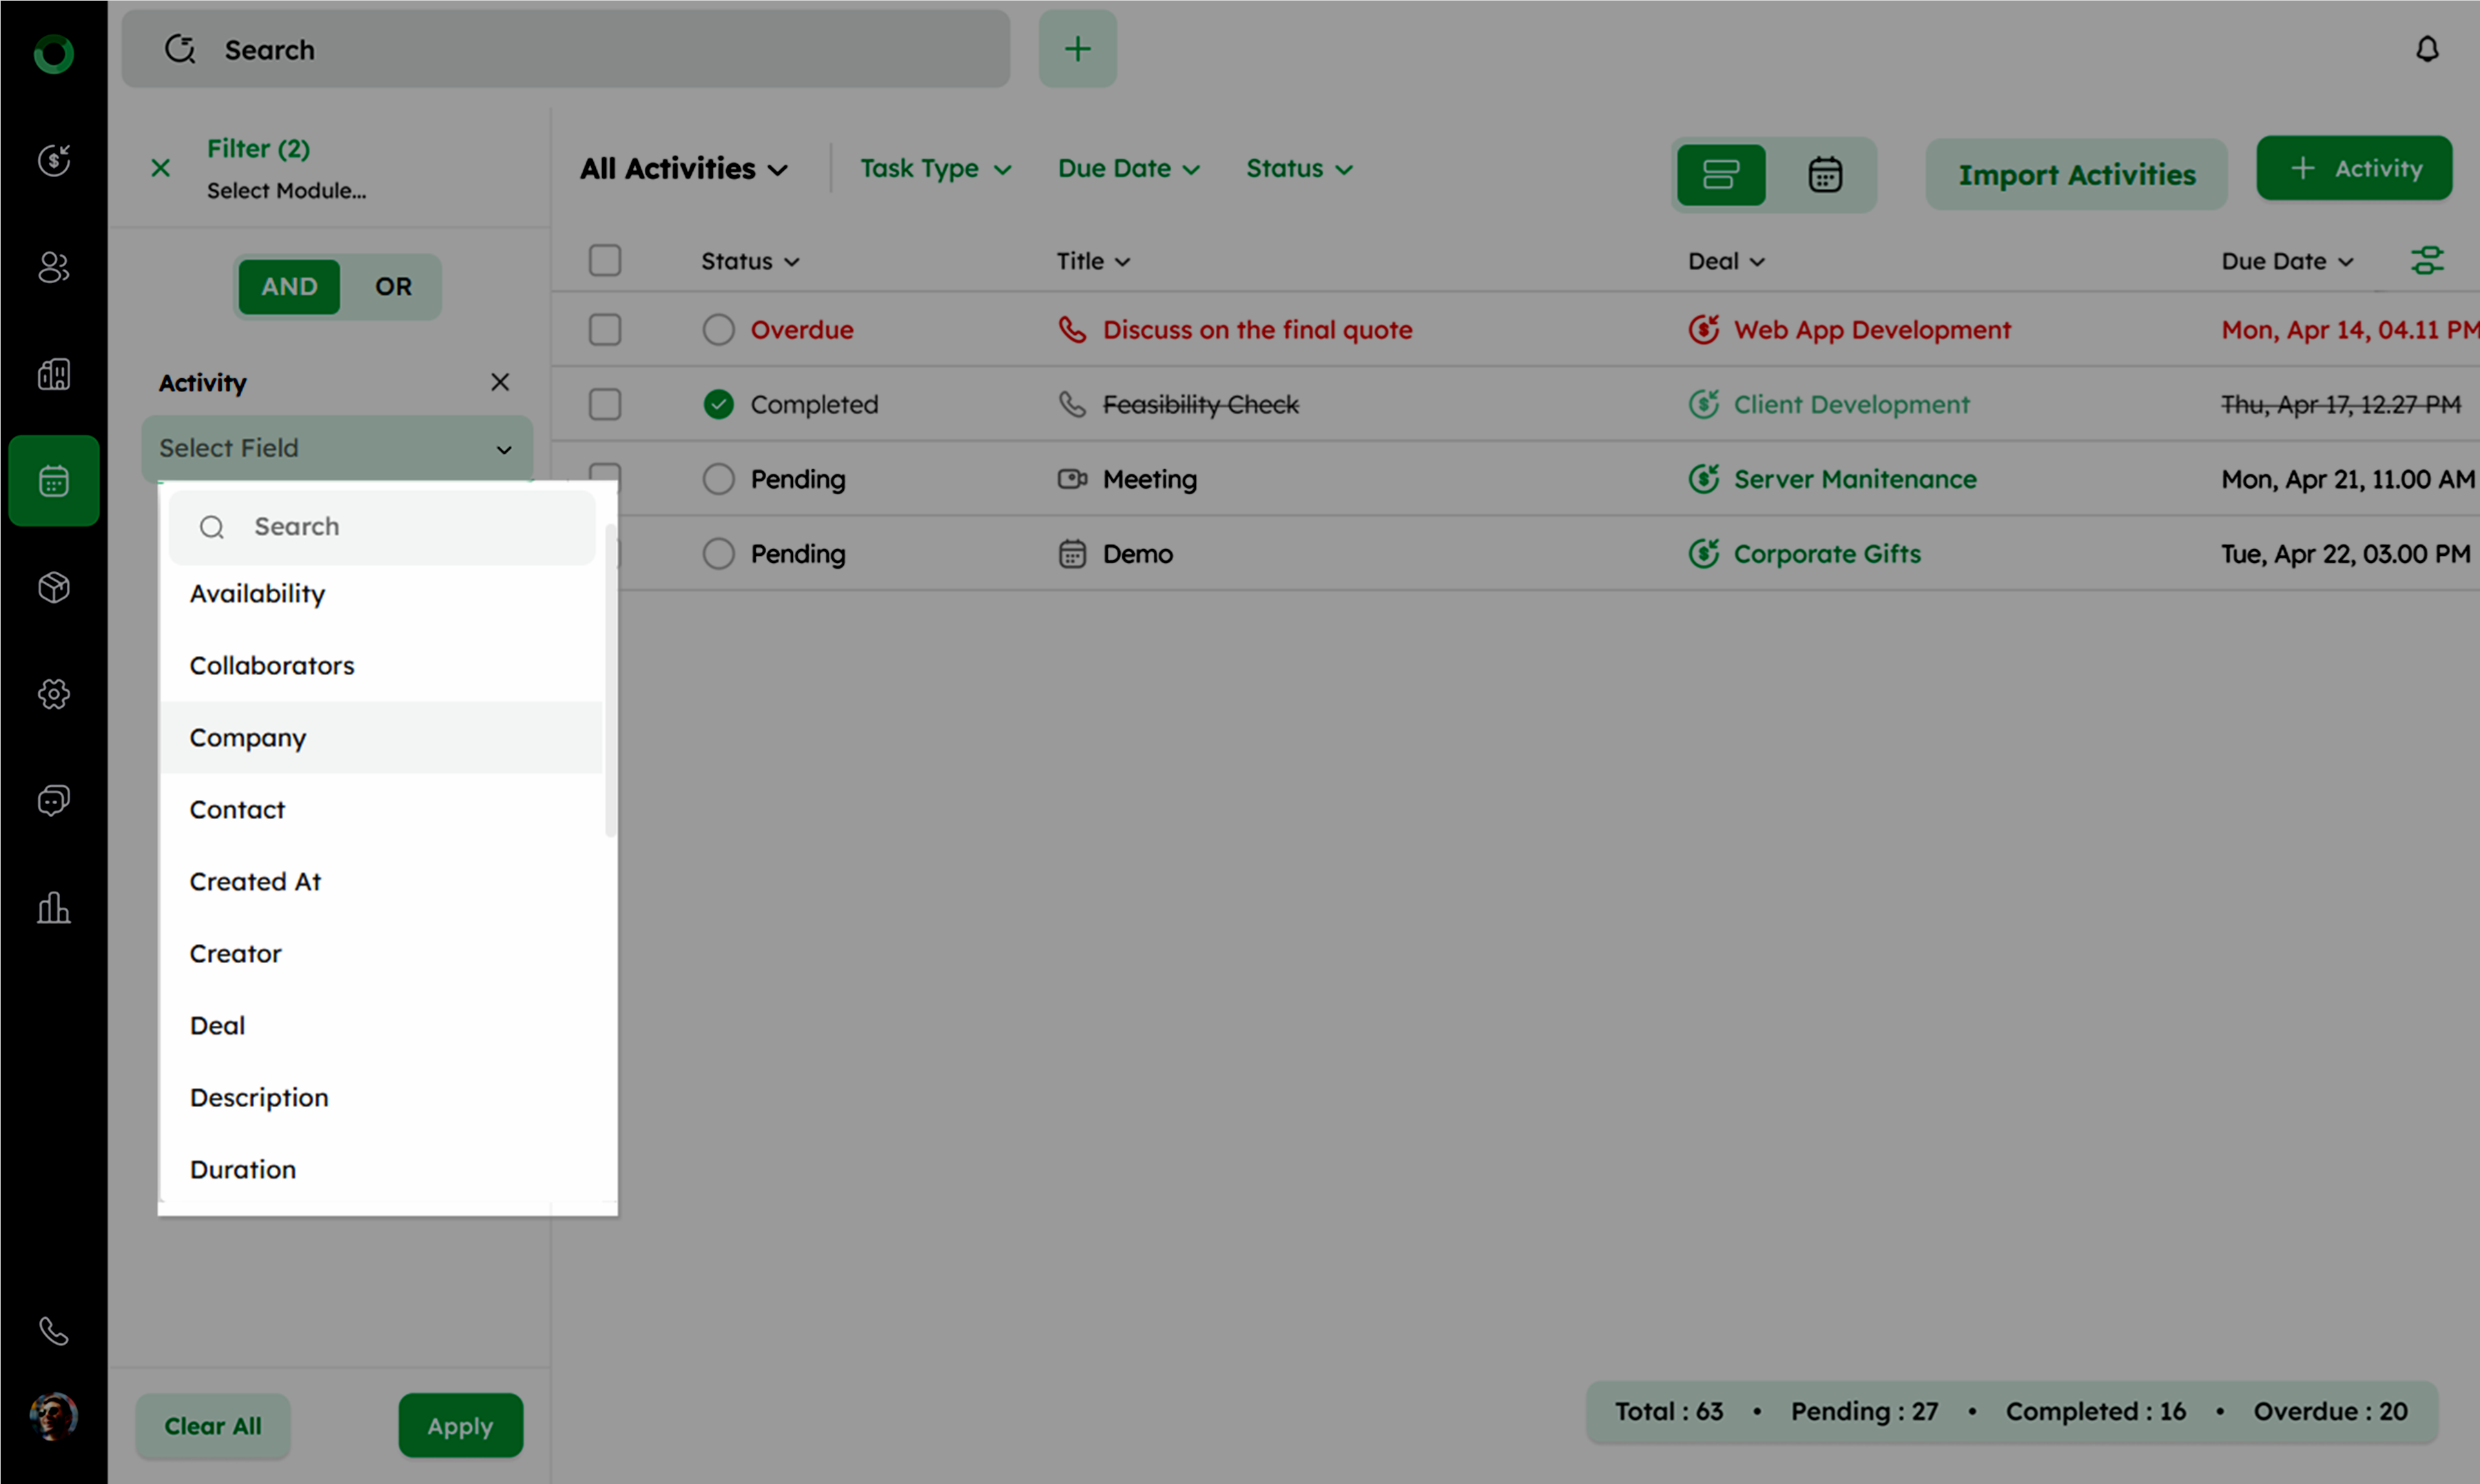
Task: Mark the Meeting activity as complete
Action: click(718, 479)
